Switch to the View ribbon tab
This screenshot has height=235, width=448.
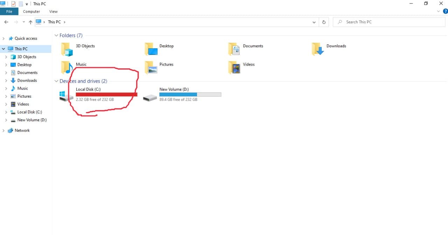point(53,12)
